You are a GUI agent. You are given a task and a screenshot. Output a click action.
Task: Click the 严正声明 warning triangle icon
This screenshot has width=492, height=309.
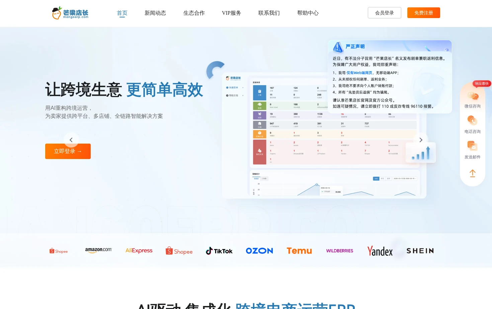(x=338, y=47)
